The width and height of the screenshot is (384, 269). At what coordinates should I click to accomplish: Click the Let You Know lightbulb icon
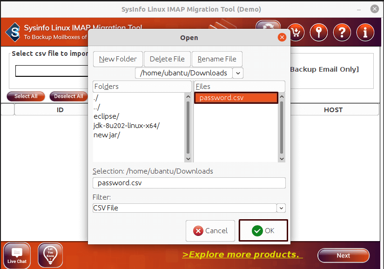50,255
